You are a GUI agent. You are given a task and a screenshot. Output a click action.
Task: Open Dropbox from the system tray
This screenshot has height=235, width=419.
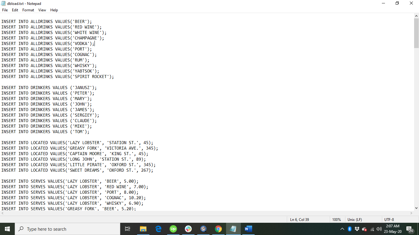(357, 229)
